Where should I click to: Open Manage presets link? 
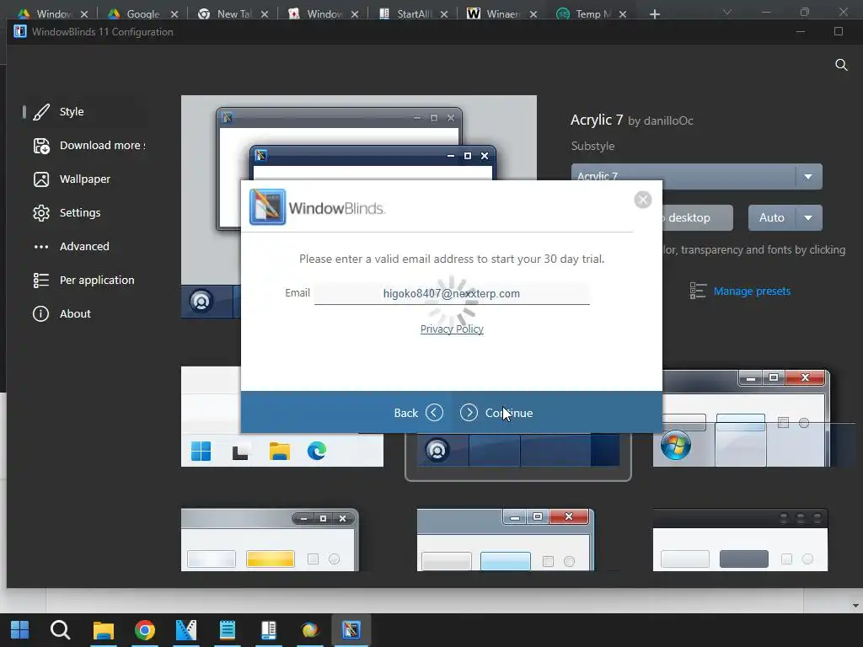752,291
